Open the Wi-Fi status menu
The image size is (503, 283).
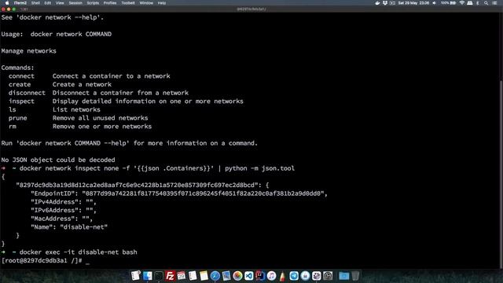coord(462,3)
